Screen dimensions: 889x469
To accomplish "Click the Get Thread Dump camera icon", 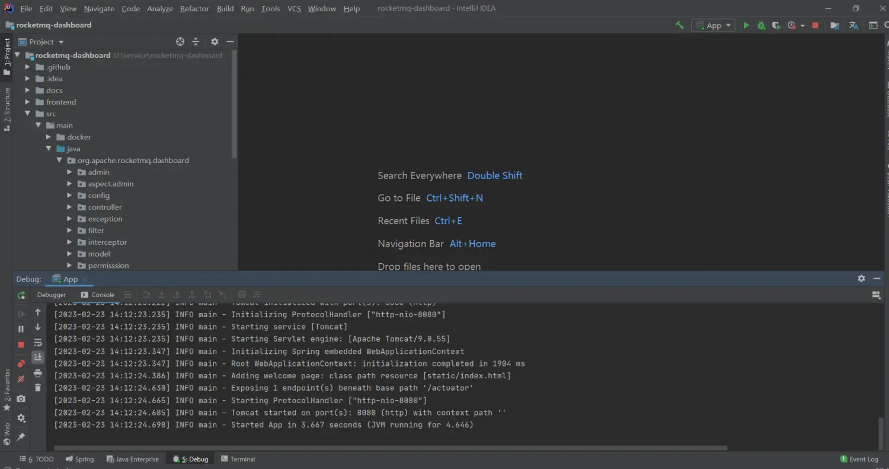I will point(21,399).
